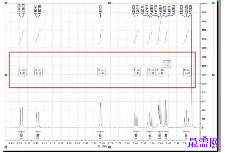225x153 pixels.
Task: Click the purple 最需网 watermark
Action: click(203, 143)
